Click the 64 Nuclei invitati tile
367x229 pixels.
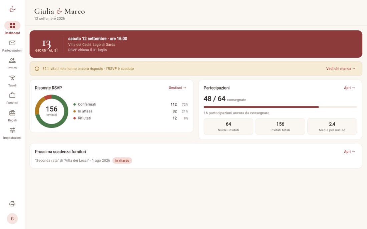(229, 127)
